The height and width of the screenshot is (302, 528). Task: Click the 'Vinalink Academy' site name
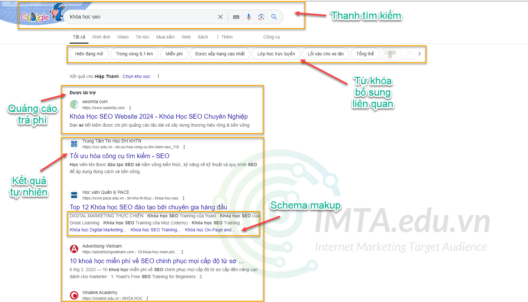[100, 292]
